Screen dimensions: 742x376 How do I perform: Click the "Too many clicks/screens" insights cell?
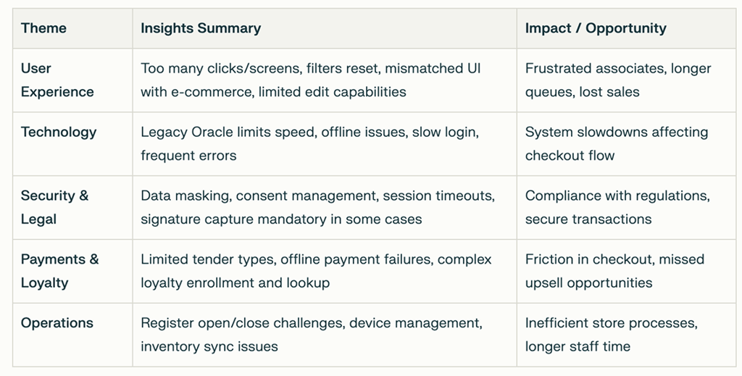(310, 80)
